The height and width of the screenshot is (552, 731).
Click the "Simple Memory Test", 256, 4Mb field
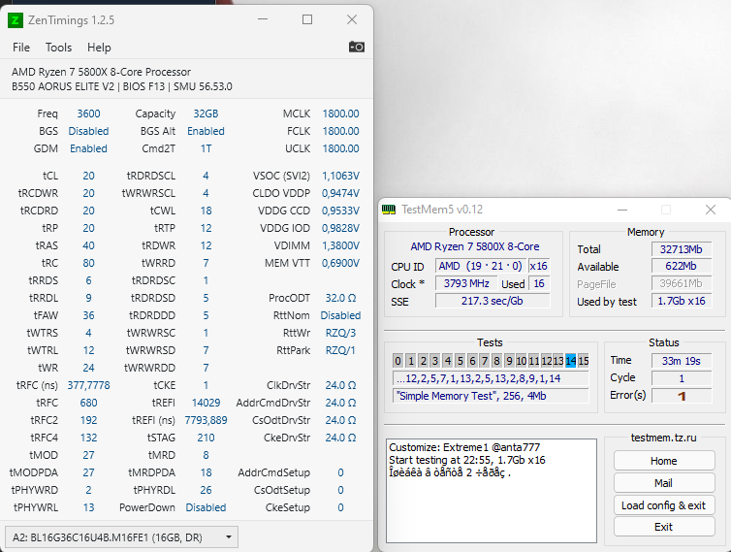pyautogui.click(x=491, y=396)
